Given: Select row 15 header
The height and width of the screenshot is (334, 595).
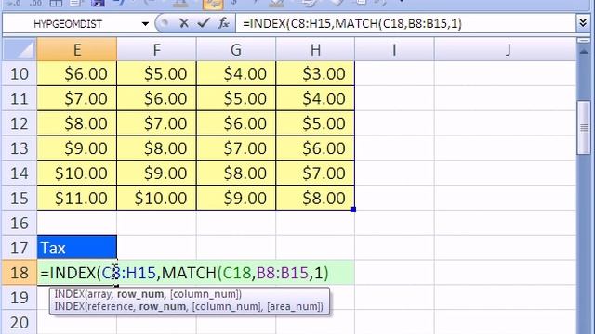Looking at the screenshot, I should [x=20, y=198].
